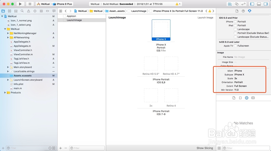Click the asset list Filter field
Screen dimensions: 271x151
(87, 148)
